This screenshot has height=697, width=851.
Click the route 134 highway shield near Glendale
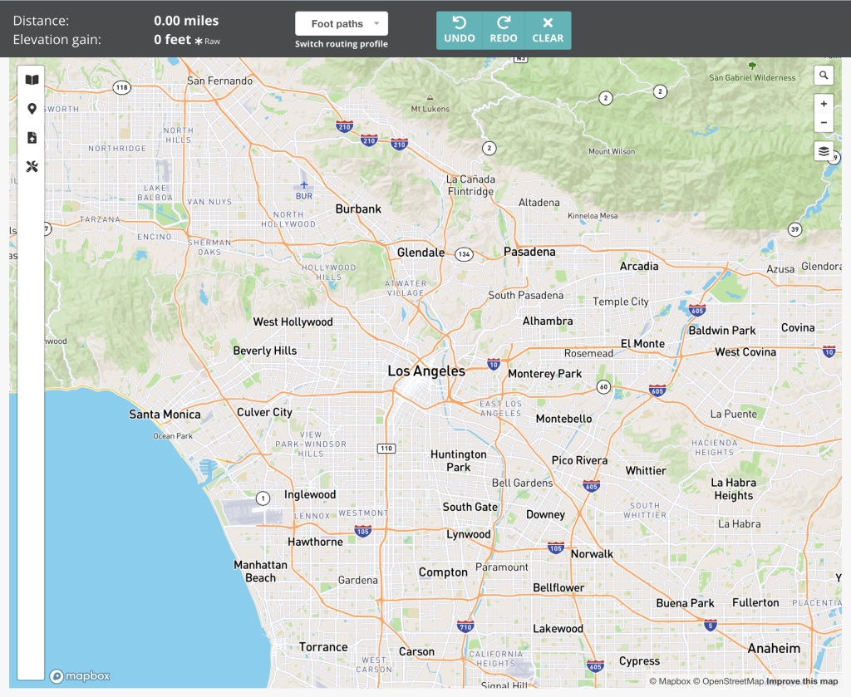pyautogui.click(x=464, y=254)
